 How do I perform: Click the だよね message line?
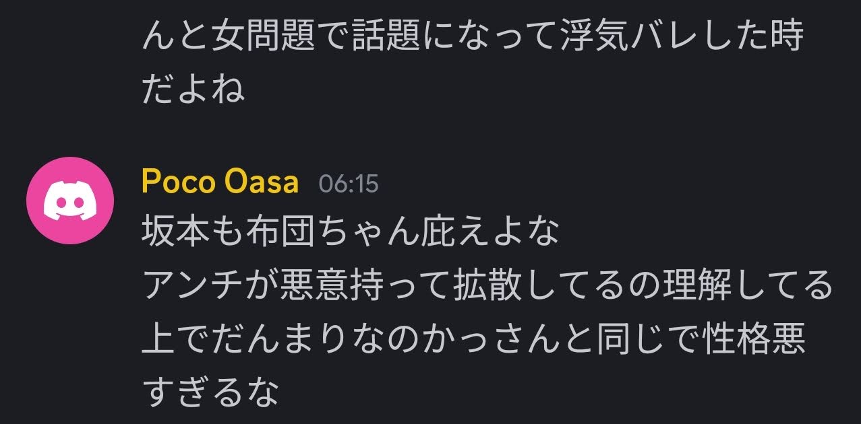[194, 89]
